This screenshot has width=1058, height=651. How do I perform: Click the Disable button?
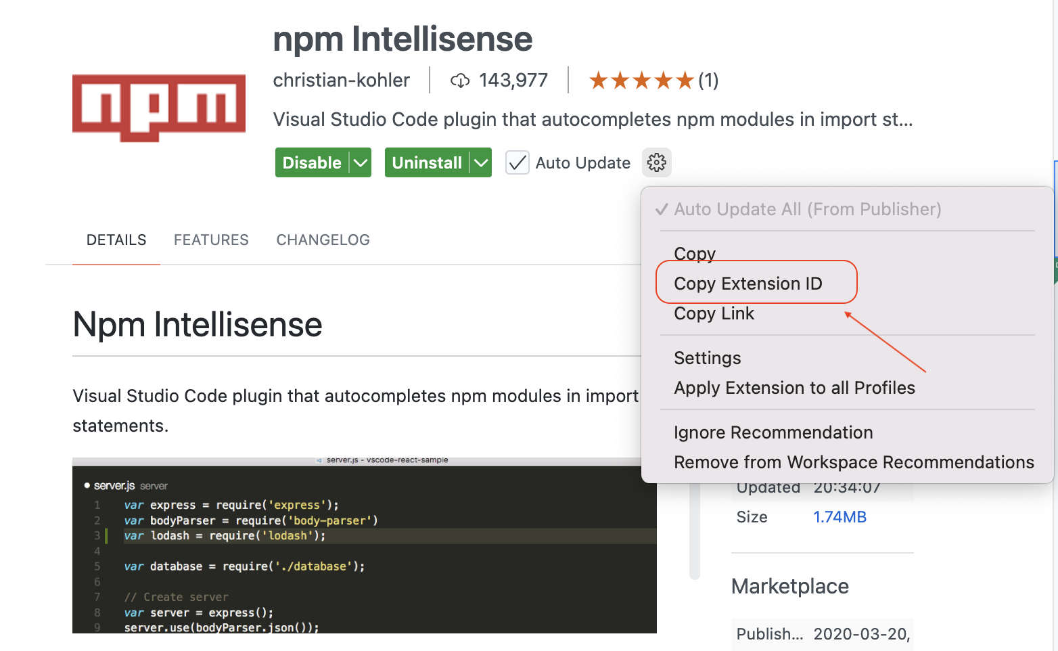point(312,163)
